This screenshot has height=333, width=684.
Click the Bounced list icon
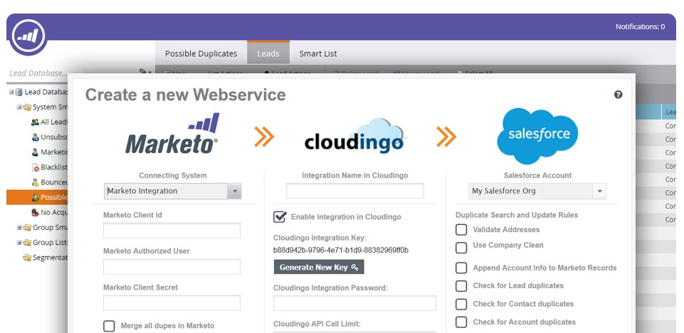(36, 182)
